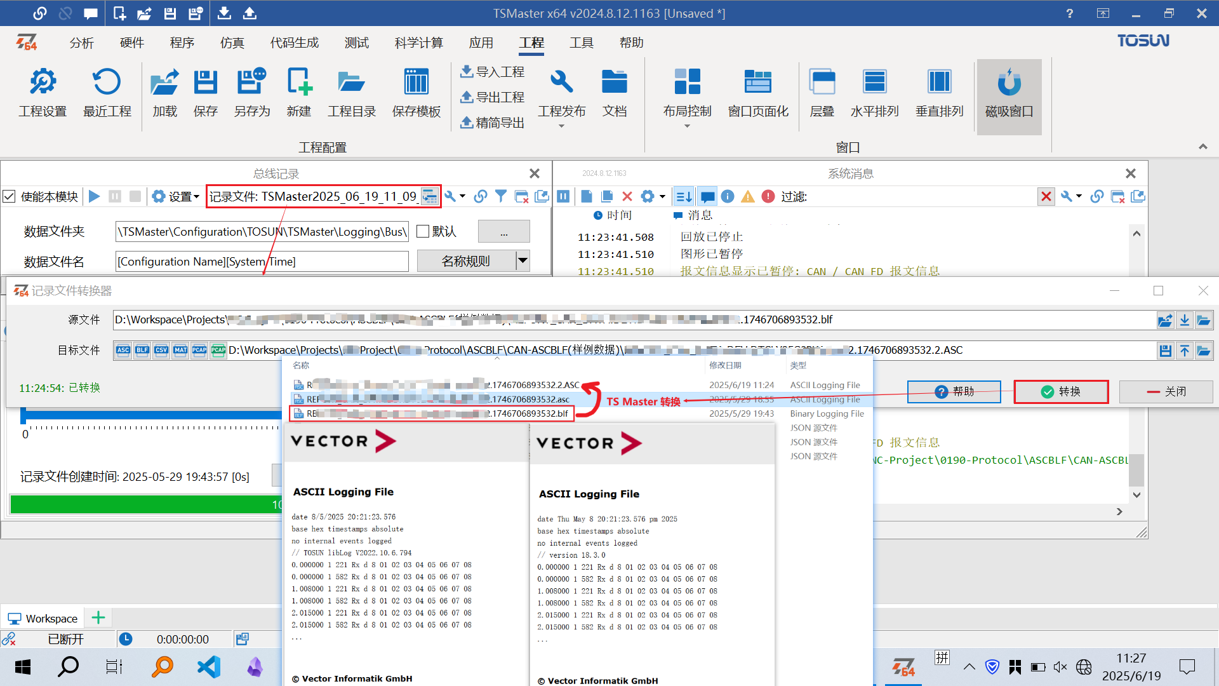
Task: Start bus logging with the play icon
Action: click(95, 196)
